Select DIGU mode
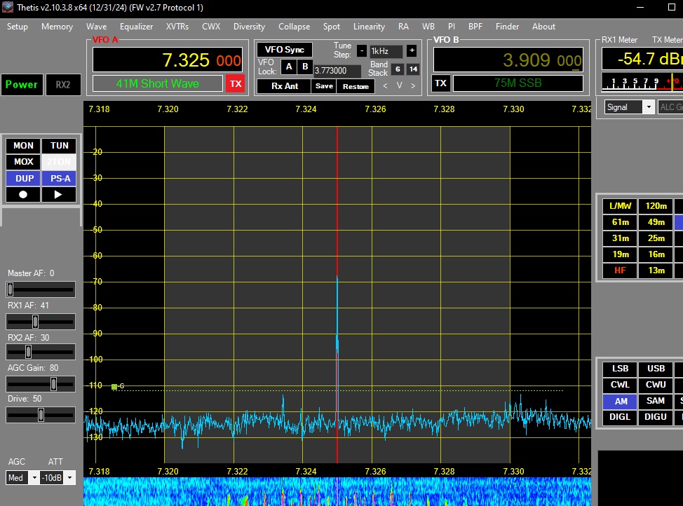Viewport: 683px width, 506px height. (x=656, y=417)
